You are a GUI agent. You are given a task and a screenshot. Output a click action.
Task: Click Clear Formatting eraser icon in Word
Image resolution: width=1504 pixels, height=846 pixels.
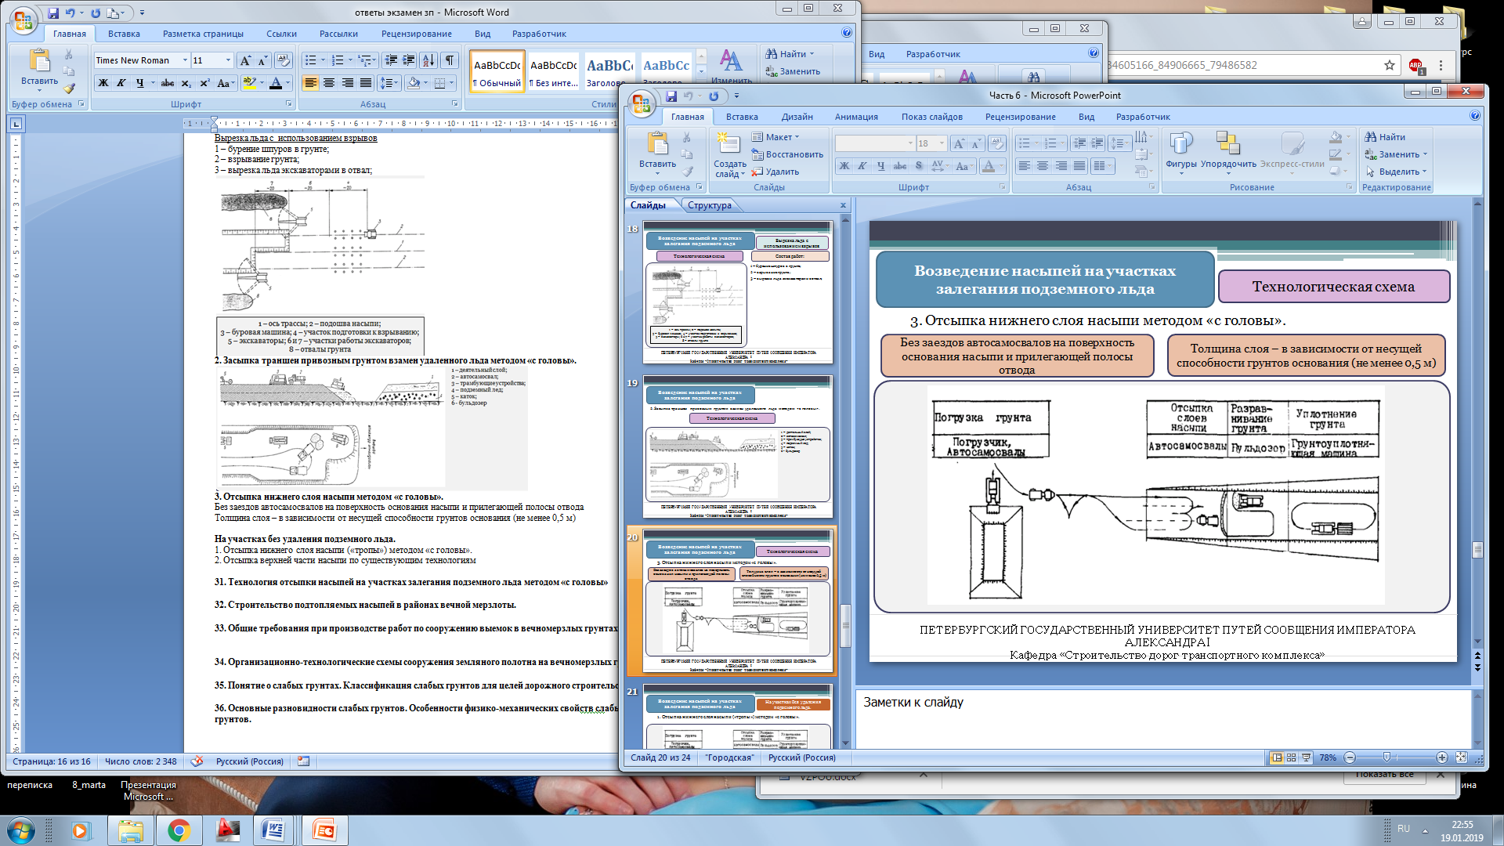point(284,60)
